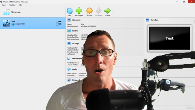Close the VirtualBox Manager window

point(191,2)
